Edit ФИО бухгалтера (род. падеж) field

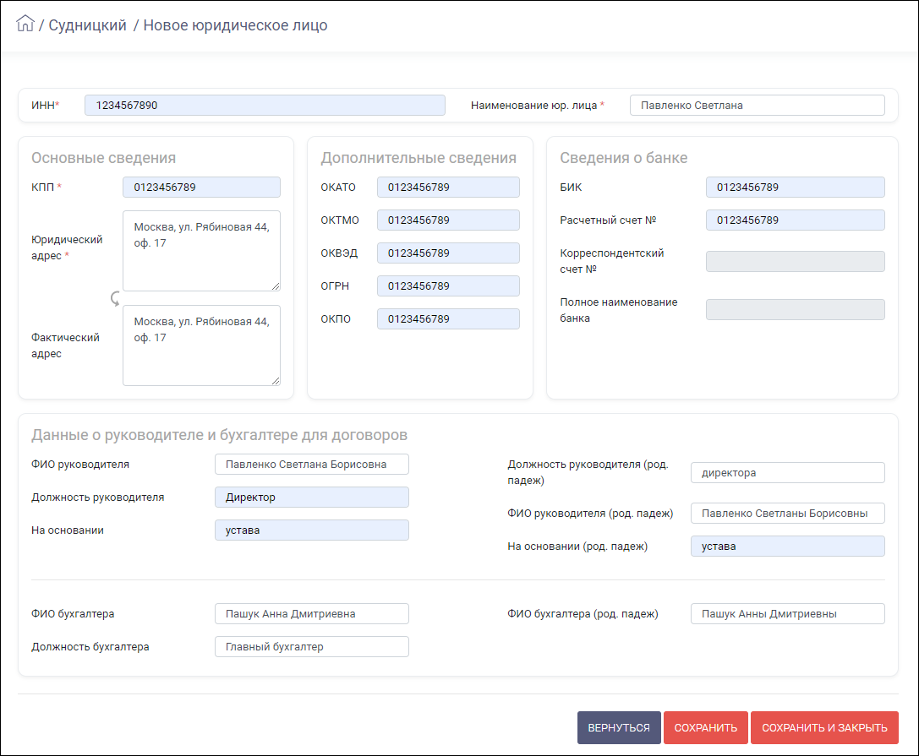(788, 614)
